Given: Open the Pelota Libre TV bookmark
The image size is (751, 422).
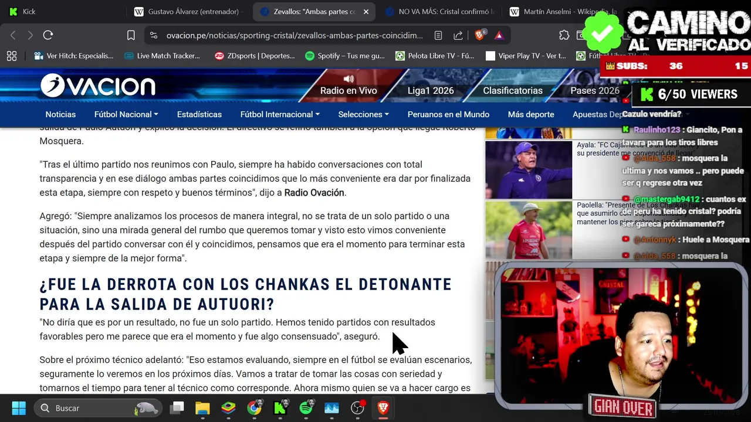Looking at the screenshot, I should pyautogui.click(x=435, y=56).
